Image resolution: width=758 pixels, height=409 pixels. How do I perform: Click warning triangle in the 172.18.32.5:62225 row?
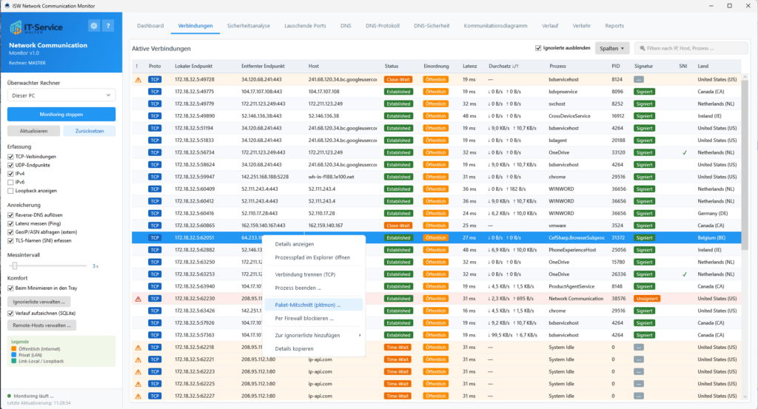point(138,384)
